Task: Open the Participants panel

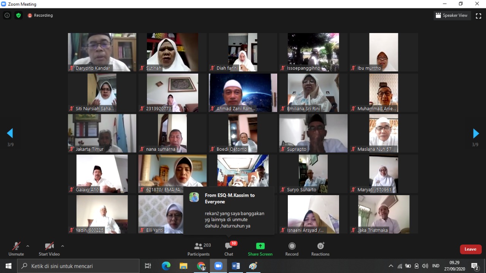Action: 198,249
